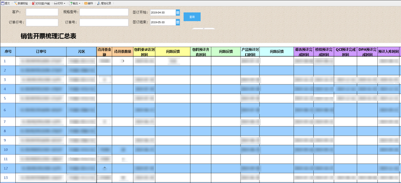Click the 预计入库时间 column header

[388, 51]
